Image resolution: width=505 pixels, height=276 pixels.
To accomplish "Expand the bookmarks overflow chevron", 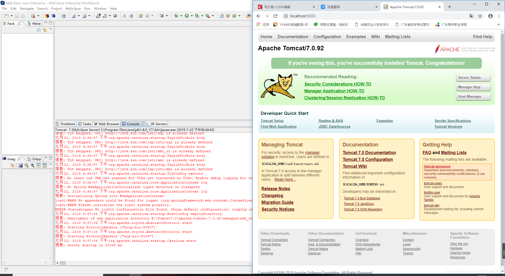I will [498, 24].
